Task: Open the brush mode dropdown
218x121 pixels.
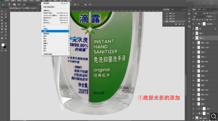Action: coord(30,5)
